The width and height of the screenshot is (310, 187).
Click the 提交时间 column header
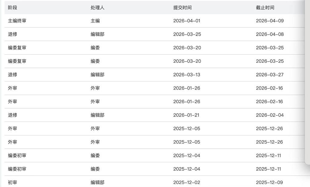coord(182,8)
